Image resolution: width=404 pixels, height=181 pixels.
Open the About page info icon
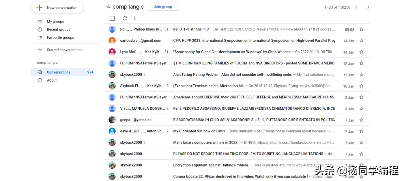[40, 80]
